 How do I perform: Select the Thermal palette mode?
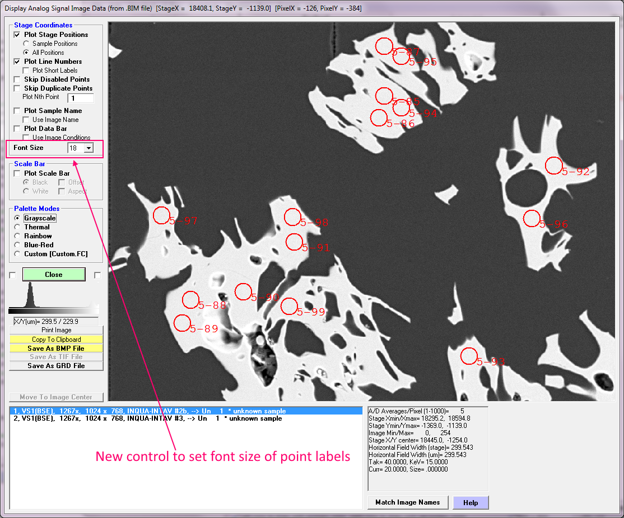point(17,227)
